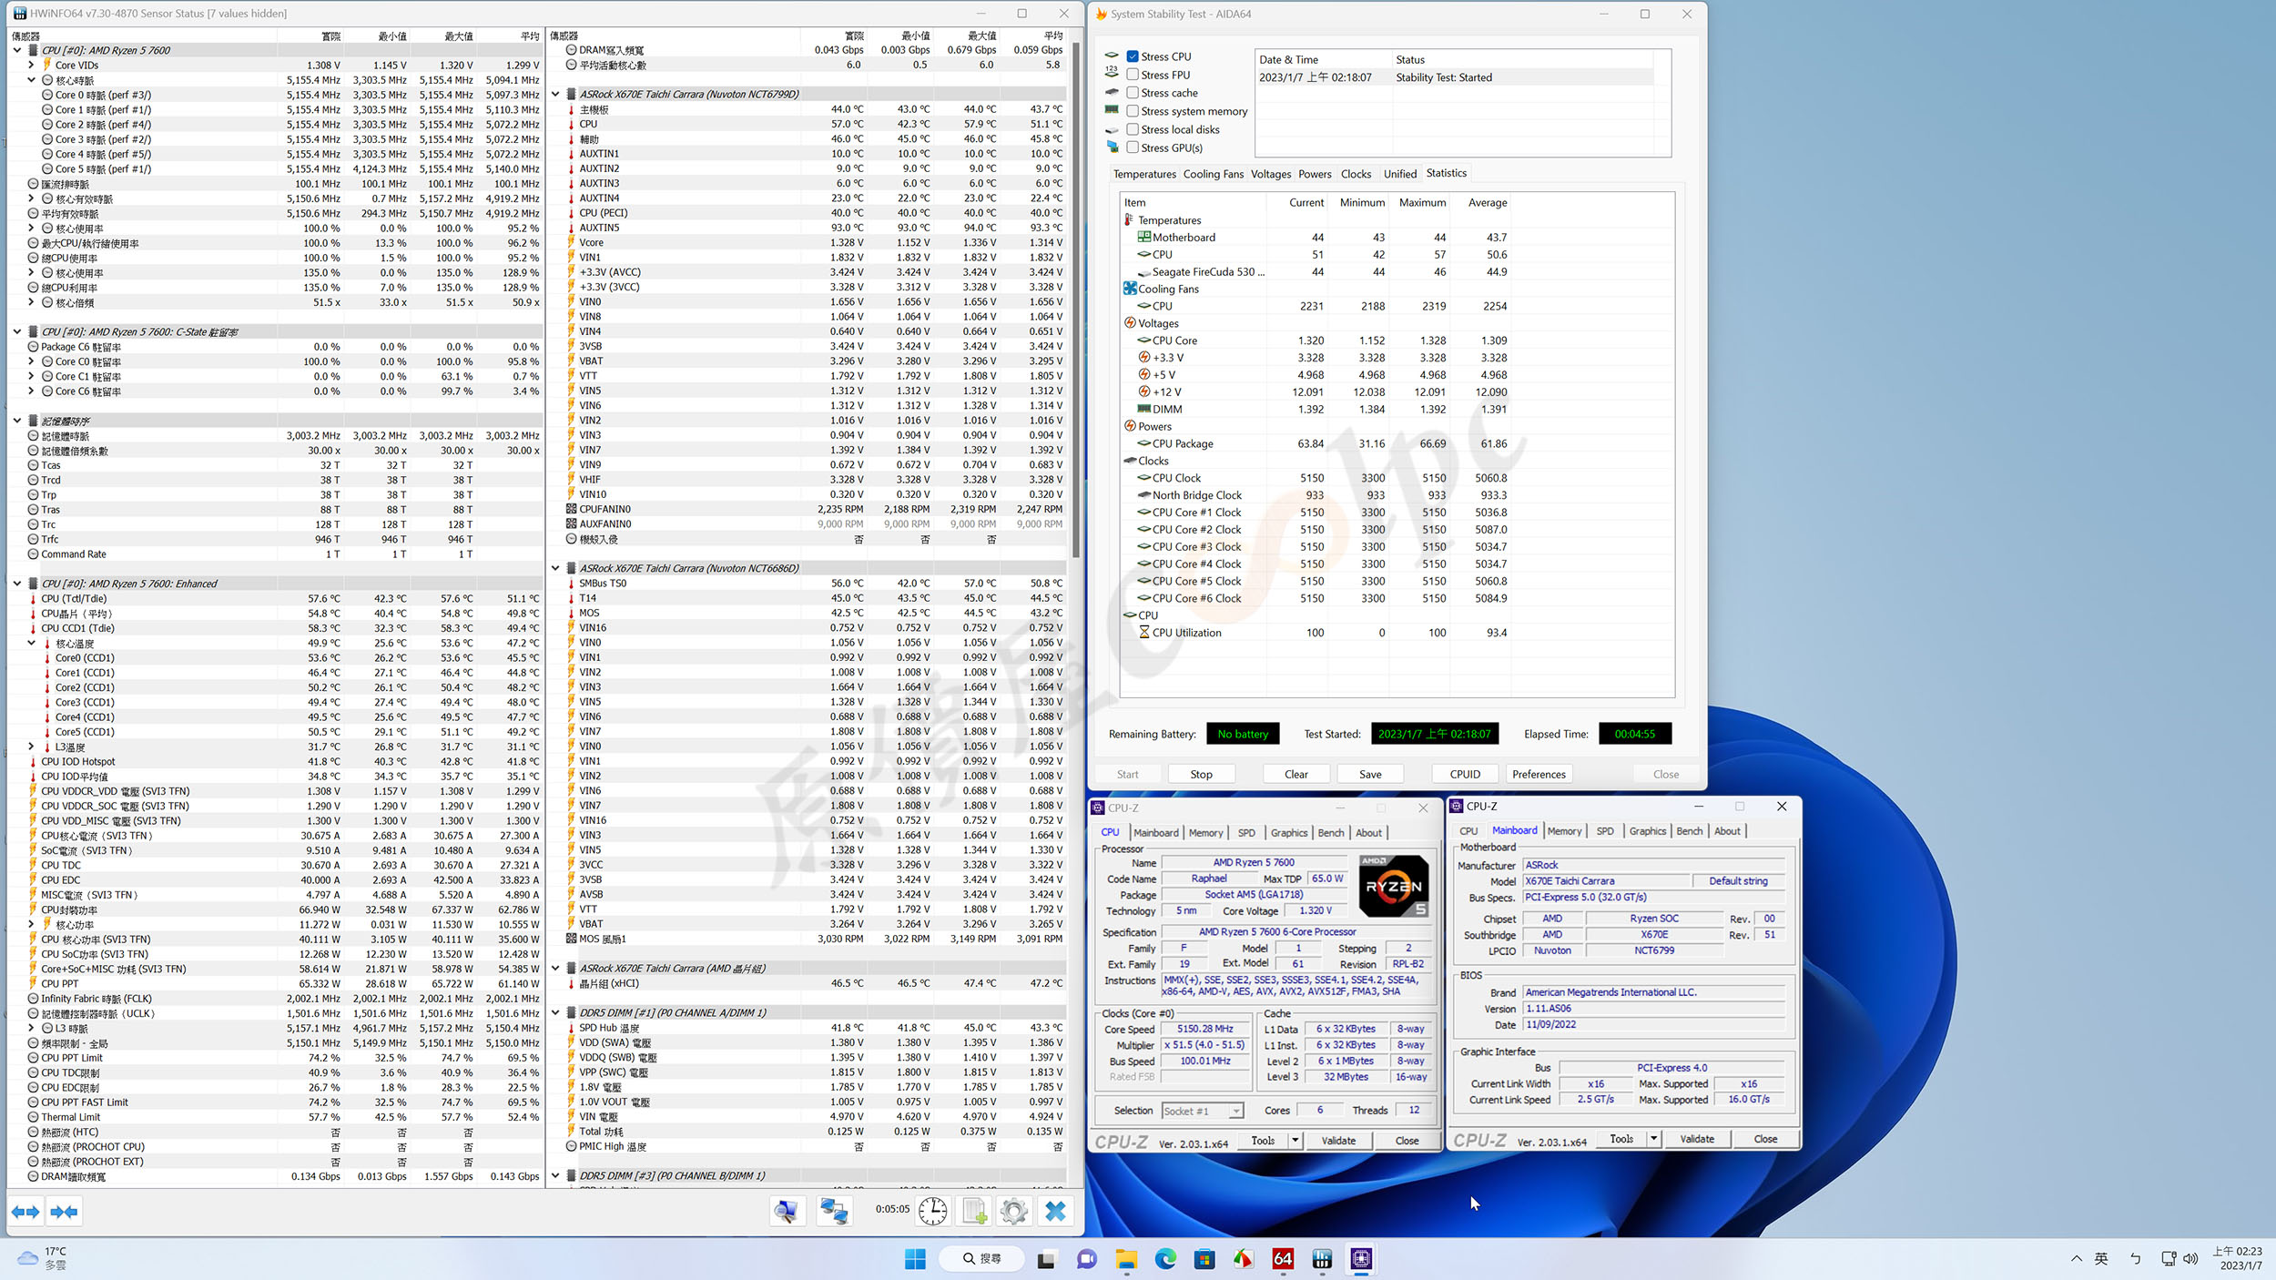
Task: Click HWiNFO collapse columns arrows icon
Action: coord(64,1212)
